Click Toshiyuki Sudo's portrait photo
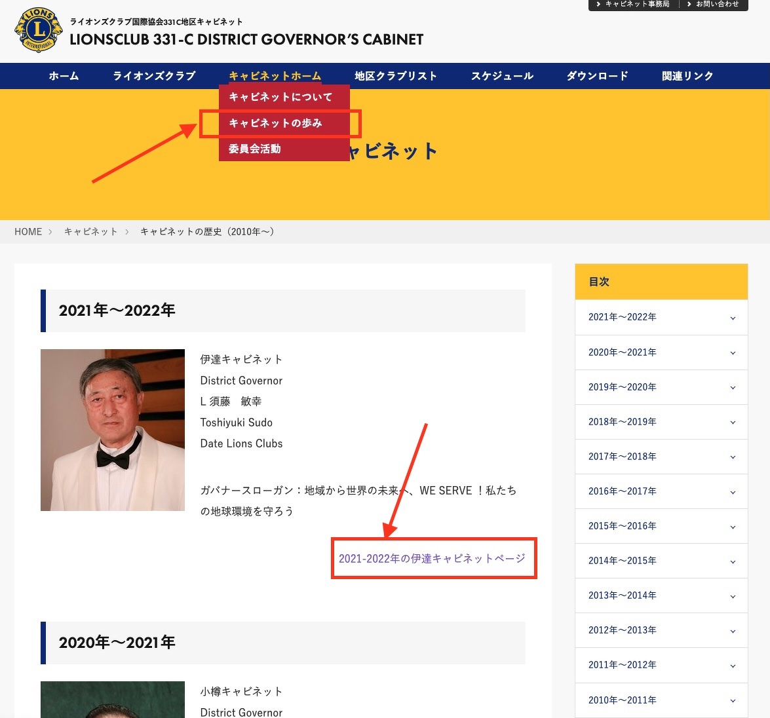The width and height of the screenshot is (770, 718). 113,430
